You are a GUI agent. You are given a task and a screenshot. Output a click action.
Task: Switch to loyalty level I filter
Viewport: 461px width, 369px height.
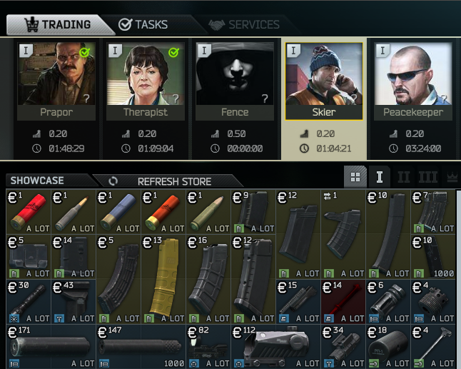click(x=380, y=177)
